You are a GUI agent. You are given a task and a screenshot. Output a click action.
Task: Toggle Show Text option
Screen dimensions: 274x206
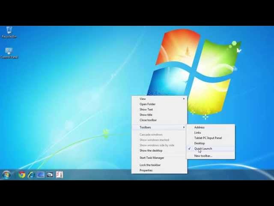click(159, 109)
